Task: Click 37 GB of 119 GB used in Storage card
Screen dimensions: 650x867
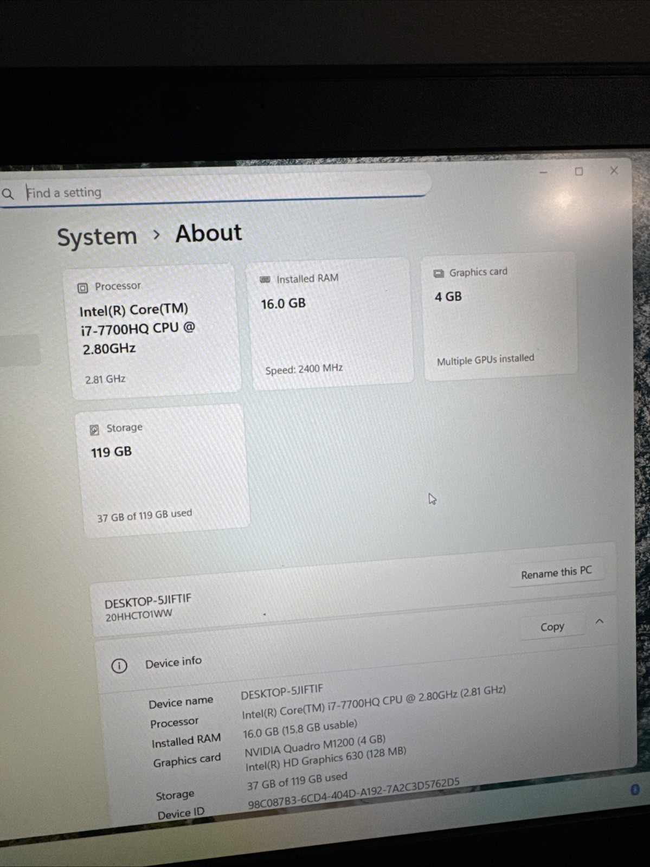Action: point(145,515)
